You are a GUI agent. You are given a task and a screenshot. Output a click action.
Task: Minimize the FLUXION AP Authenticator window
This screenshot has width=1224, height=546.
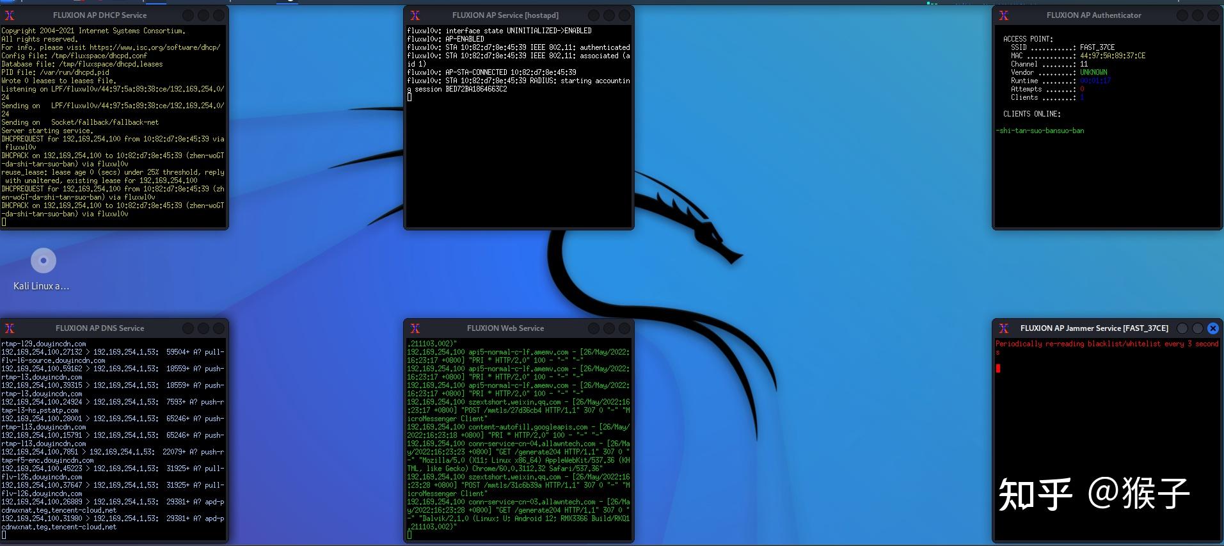[1182, 15]
